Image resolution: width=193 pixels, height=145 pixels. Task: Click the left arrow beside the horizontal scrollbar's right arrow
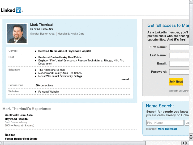tap(183, 143)
